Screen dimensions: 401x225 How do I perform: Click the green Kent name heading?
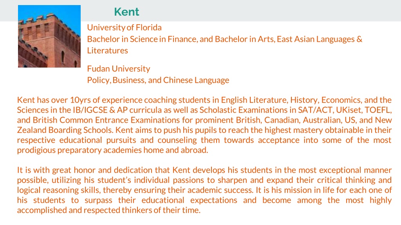pyautogui.click(x=126, y=12)
